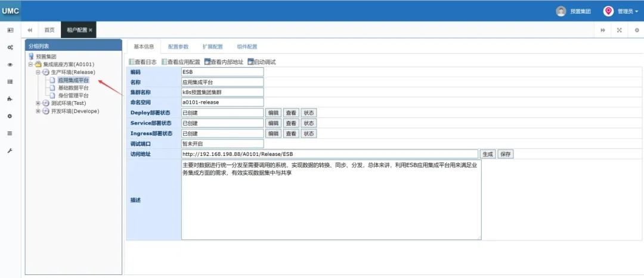Image resolution: width=644 pixels, height=278 pixels.
Task: Click 生成 next to the access address
Action: coord(488,154)
